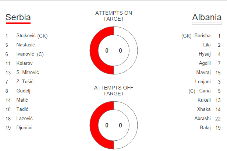Click Serbia captain Ivanović

click(26, 54)
